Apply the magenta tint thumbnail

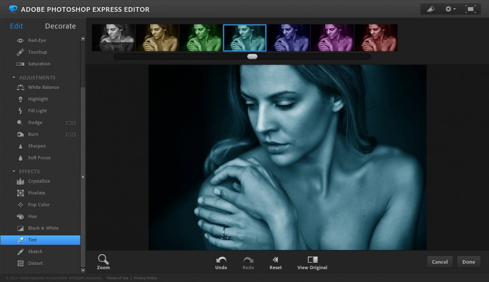332,38
